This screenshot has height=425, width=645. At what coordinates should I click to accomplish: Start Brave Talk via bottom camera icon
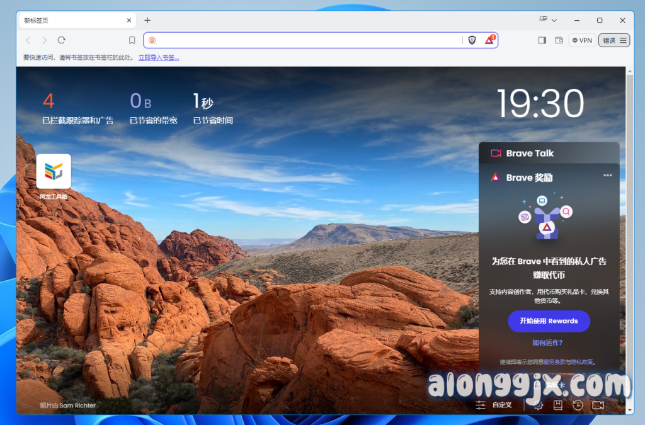[598, 405]
